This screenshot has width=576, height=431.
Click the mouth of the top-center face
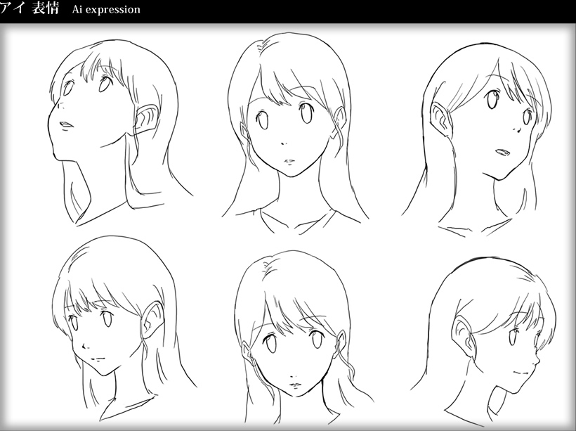289,161
